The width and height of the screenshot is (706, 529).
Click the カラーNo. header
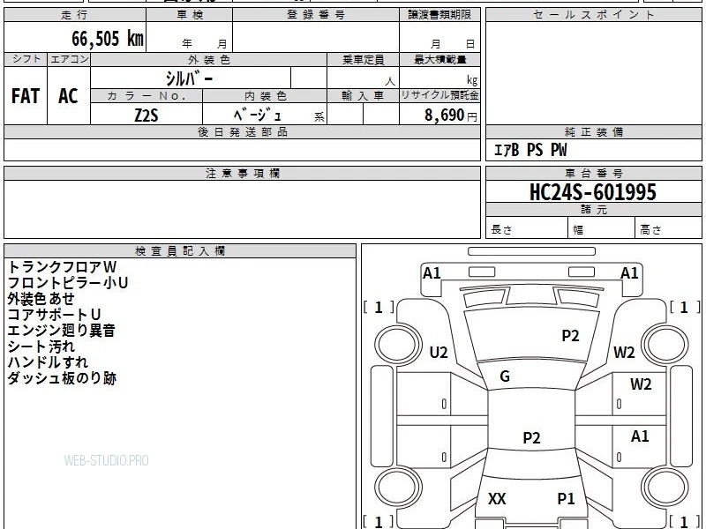[146, 96]
